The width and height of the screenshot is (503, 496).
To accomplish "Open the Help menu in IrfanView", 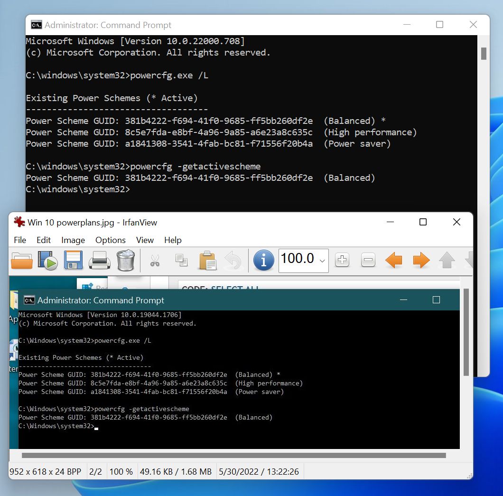I will click(173, 240).
